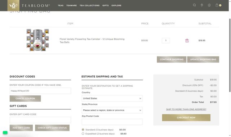The height and width of the screenshot is (137, 231).
Task: Focus the coupon code input field
Action: click(x=40, y=91)
